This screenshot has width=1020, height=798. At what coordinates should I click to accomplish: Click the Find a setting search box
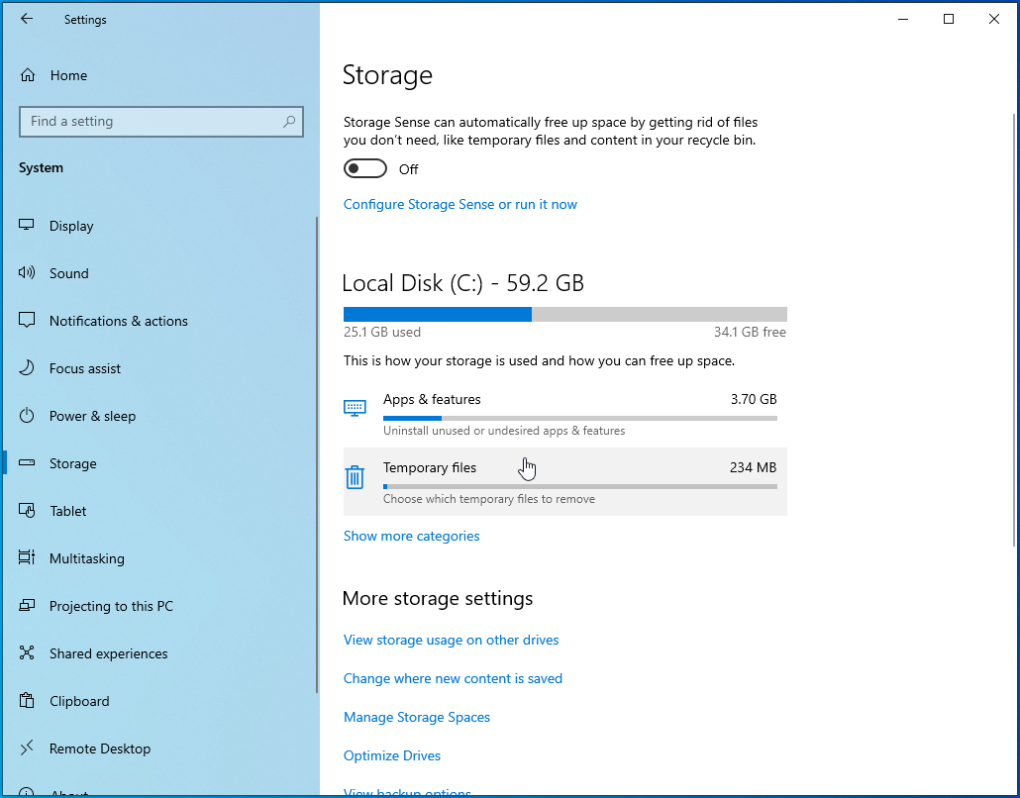click(149, 122)
